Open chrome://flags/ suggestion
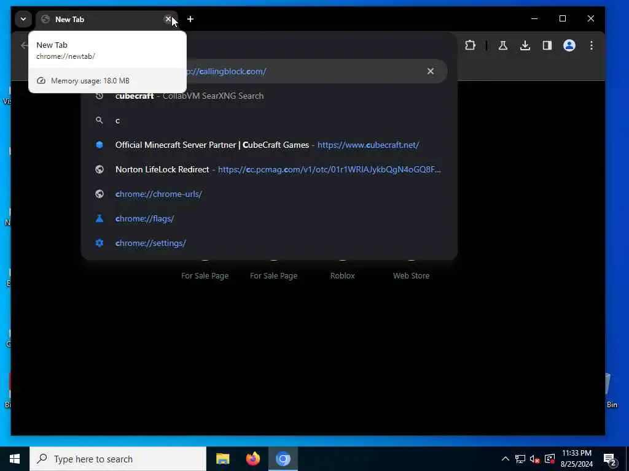This screenshot has height=471, width=629. 269,218
